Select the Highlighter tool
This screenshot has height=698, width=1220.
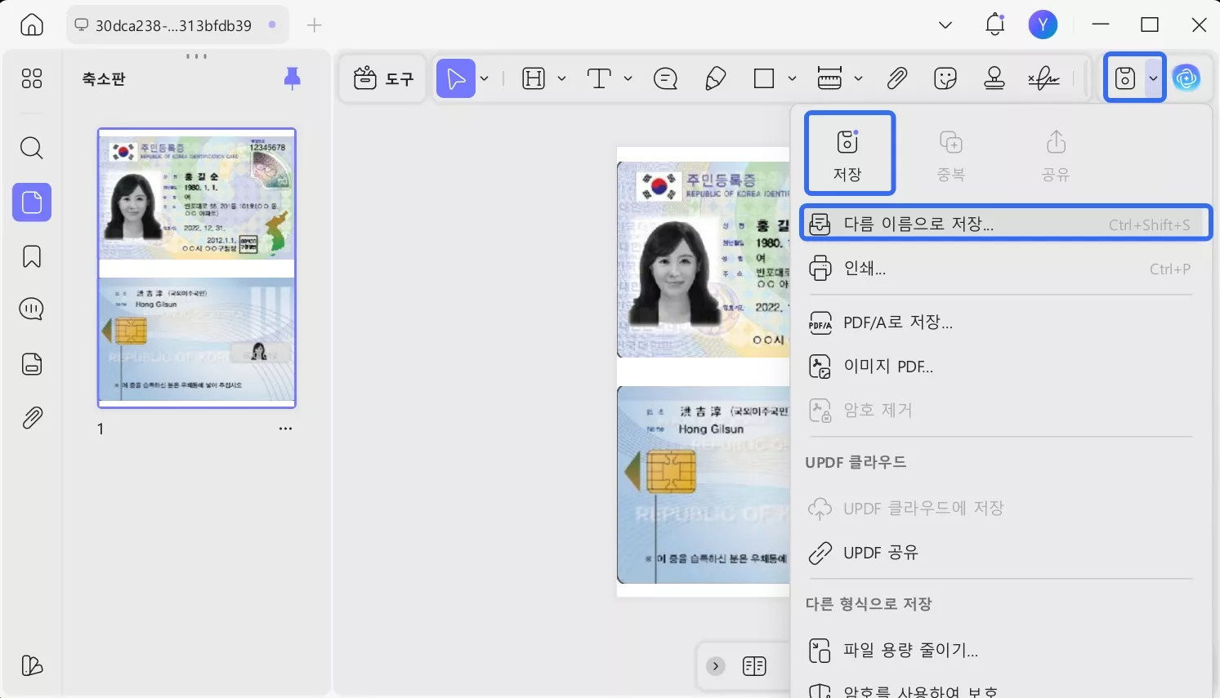[715, 78]
